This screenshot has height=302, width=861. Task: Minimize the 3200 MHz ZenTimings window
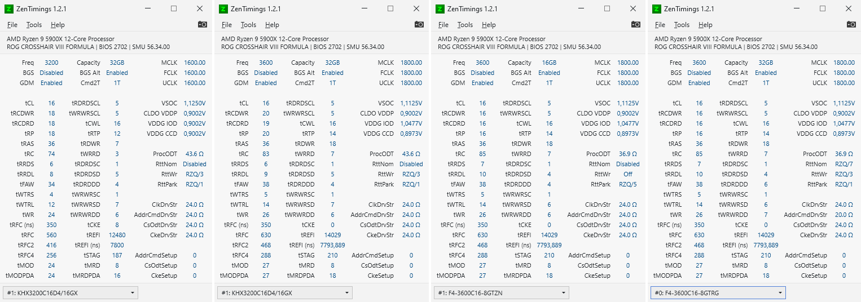148,8
